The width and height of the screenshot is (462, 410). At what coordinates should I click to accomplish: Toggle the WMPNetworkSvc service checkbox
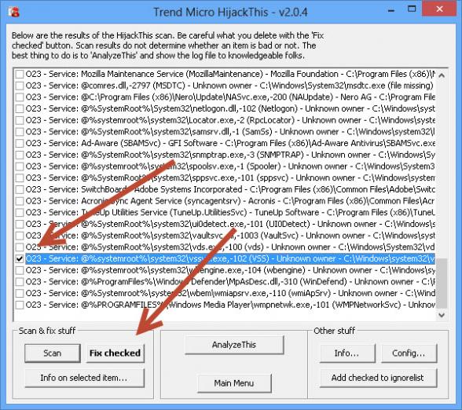[20, 305]
